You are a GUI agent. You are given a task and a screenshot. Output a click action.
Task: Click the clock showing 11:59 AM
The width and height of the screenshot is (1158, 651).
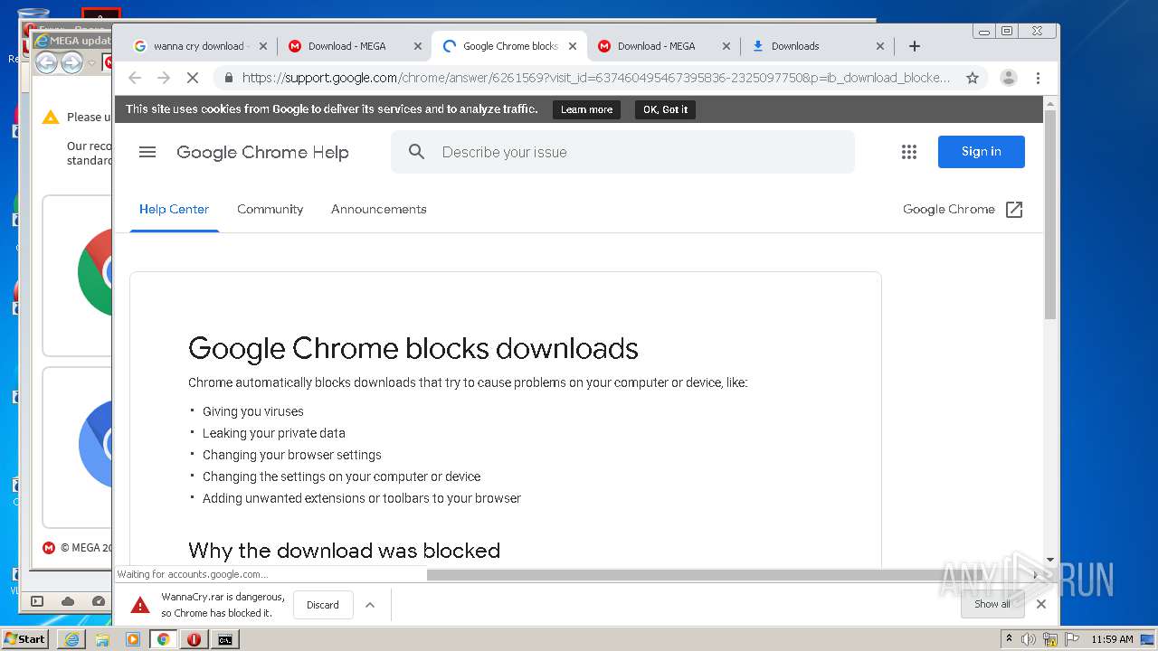[1112, 639]
